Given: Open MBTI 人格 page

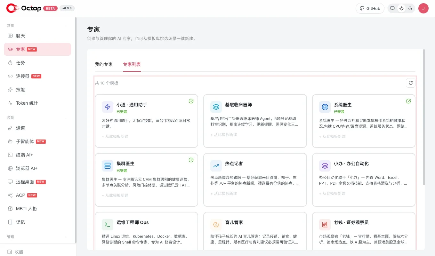Looking at the screenshot, I should 37,209.
